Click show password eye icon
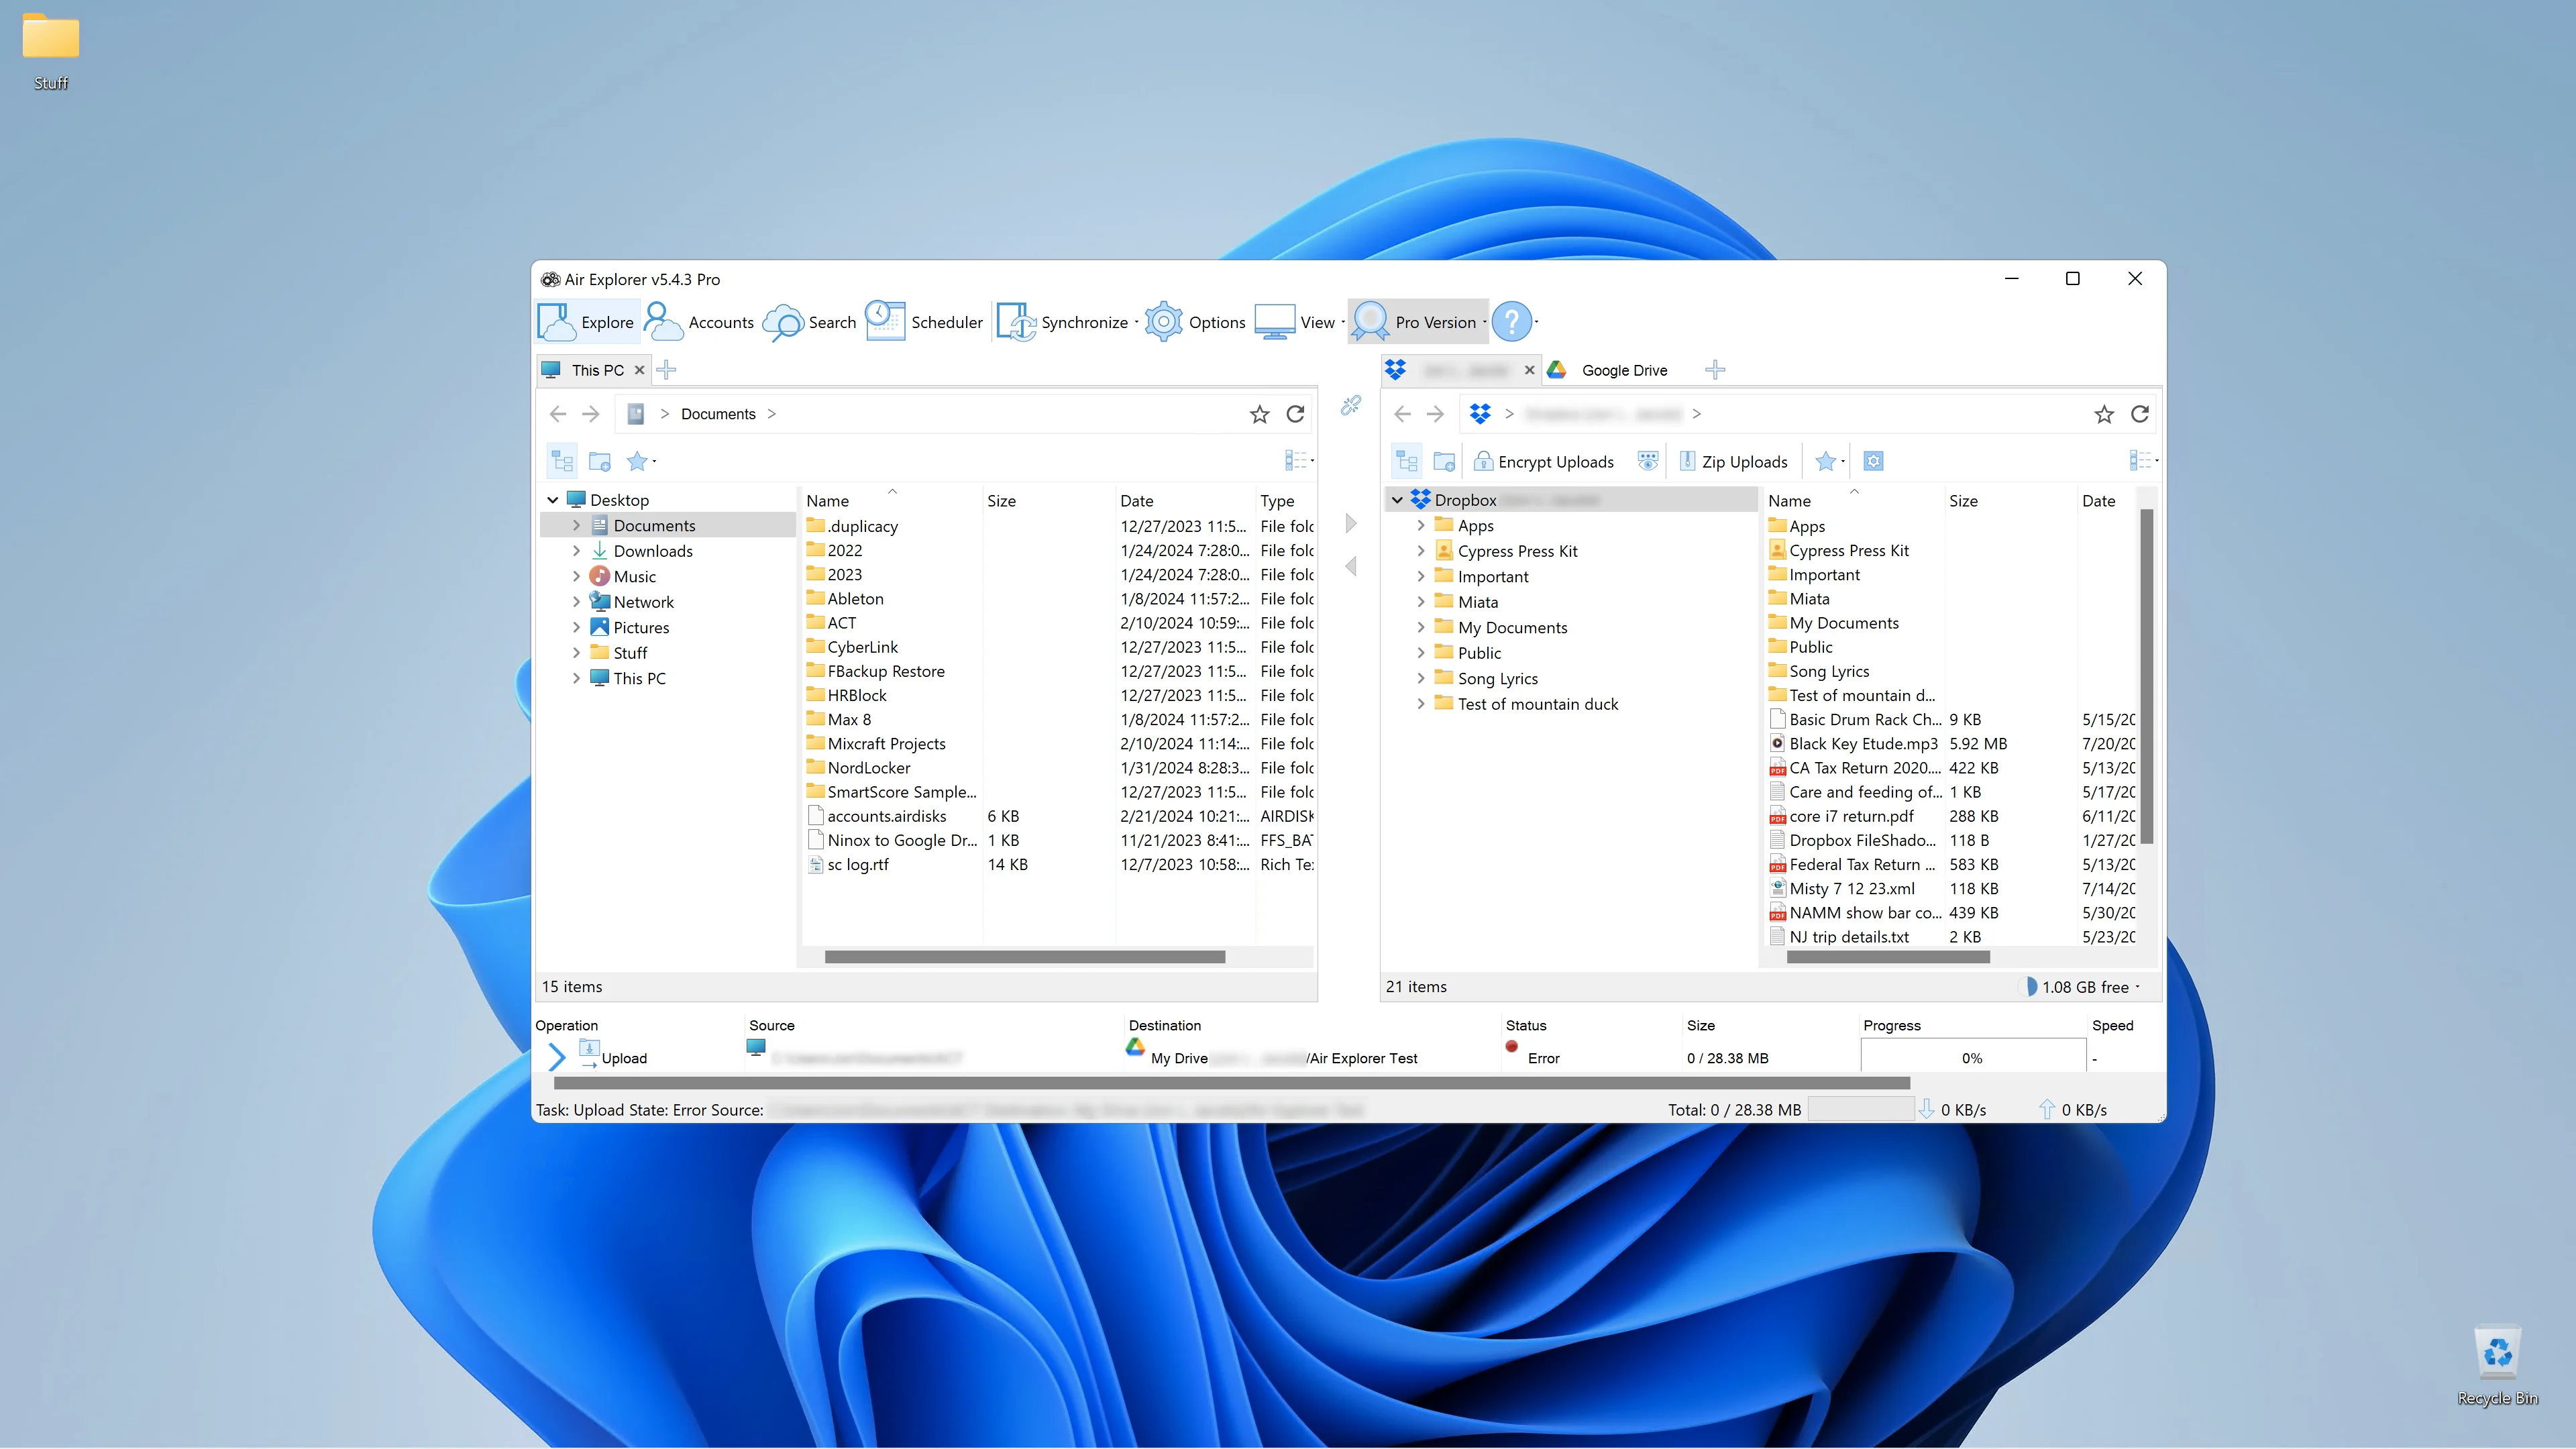 (x=1648, y=461)
